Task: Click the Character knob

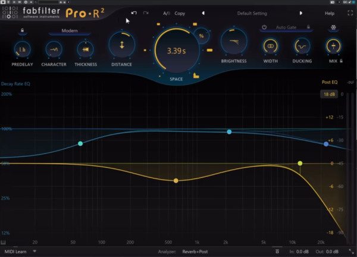Action: click(x=54, y=49)
